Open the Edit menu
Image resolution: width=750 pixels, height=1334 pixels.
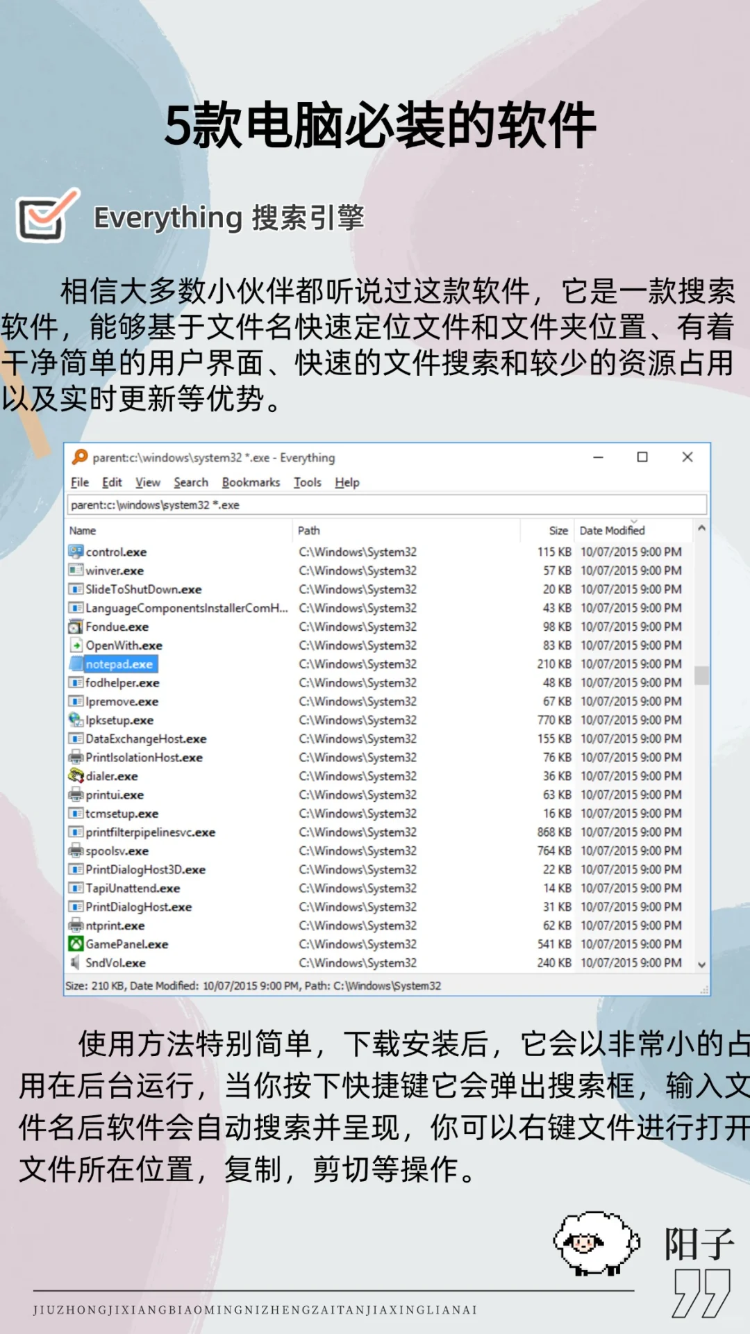tap(112, 482)
